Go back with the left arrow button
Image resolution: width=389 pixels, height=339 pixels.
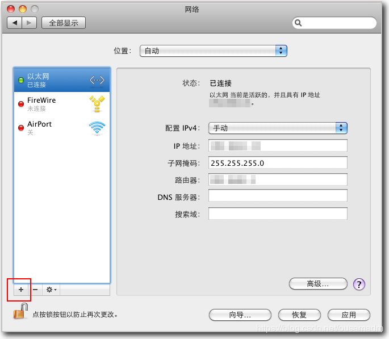(x=15, y=23)
